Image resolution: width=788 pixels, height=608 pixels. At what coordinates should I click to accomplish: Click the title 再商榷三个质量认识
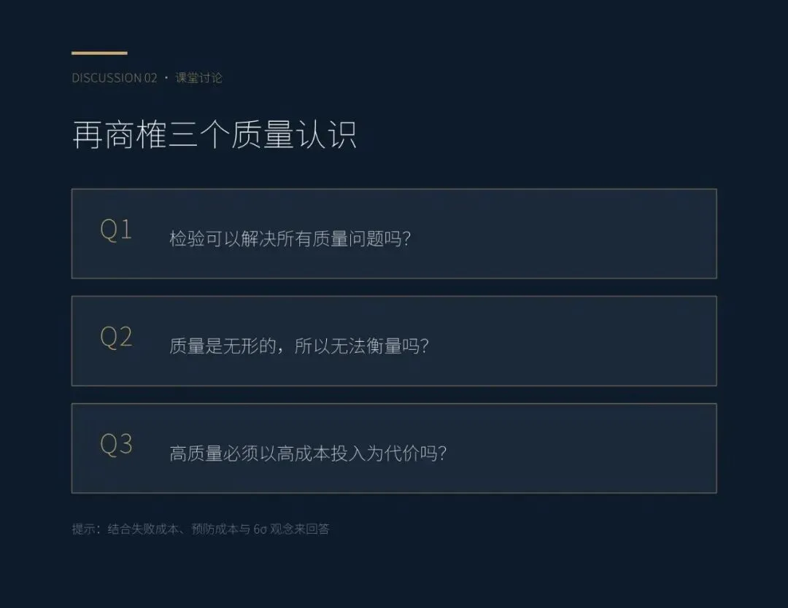coord(215,135)
